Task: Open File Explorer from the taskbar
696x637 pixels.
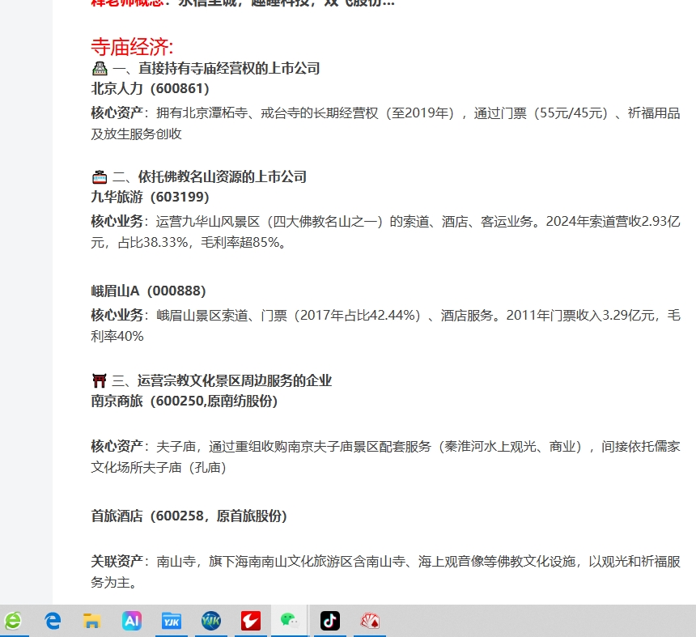Action: [92, 621]
